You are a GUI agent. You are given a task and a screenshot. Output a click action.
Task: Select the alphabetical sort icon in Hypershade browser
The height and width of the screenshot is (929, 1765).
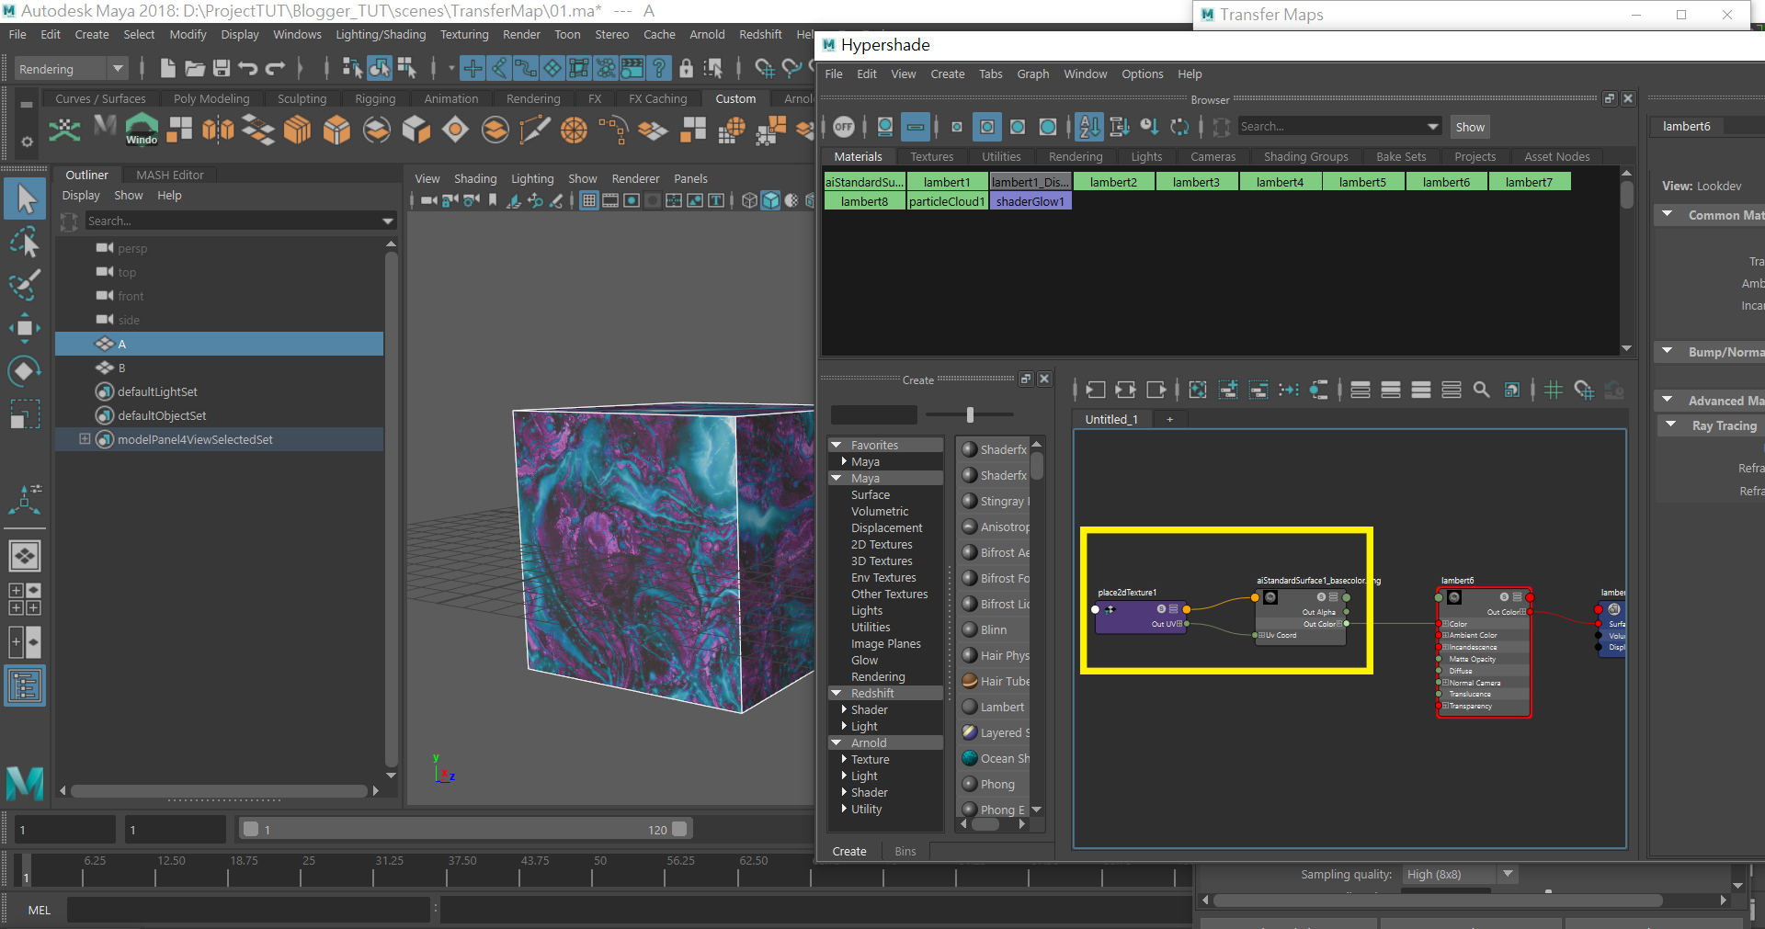tap(1090, 127)
